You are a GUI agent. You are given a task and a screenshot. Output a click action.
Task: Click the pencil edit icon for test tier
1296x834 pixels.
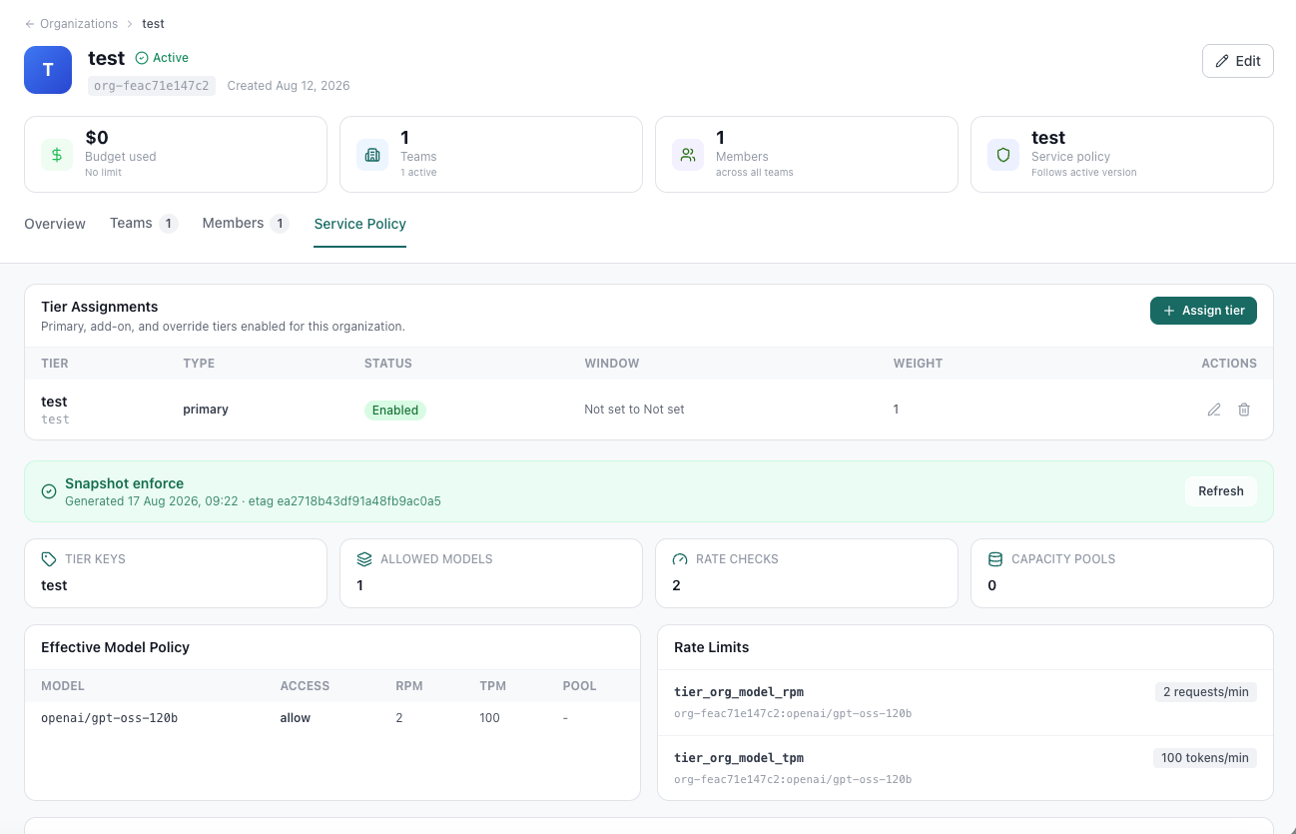1214,410
